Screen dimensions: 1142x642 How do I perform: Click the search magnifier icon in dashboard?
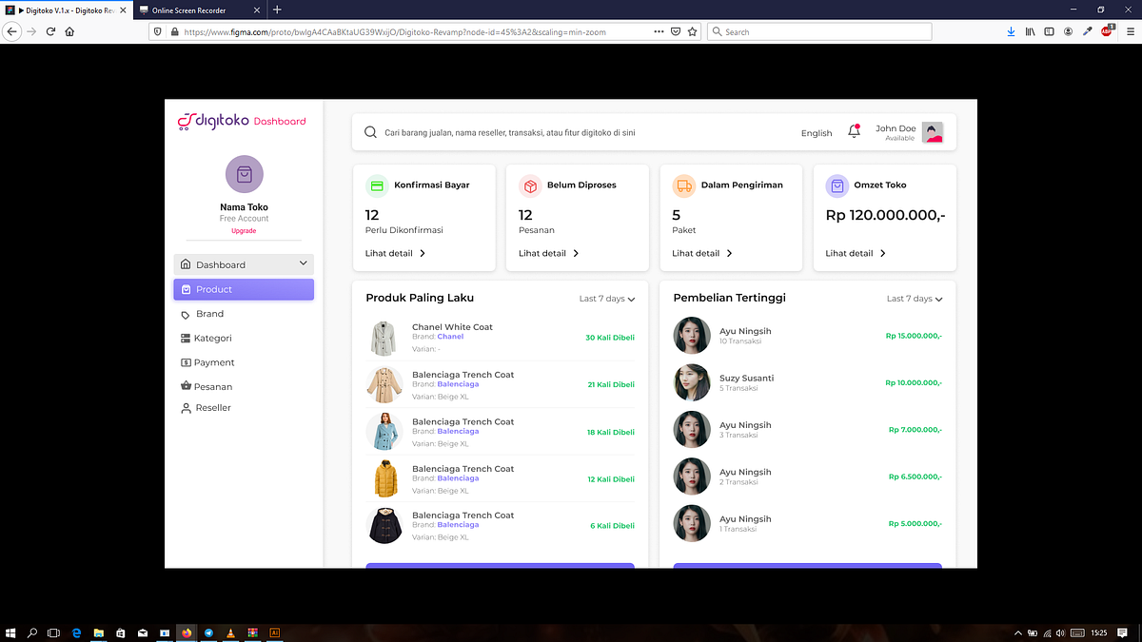(369, 132)
